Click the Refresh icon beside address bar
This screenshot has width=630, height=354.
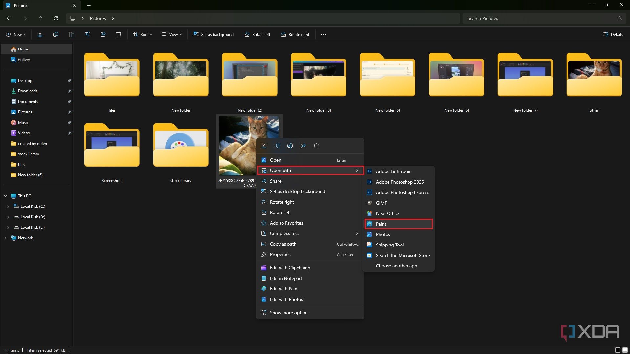(x=56, y=18)
